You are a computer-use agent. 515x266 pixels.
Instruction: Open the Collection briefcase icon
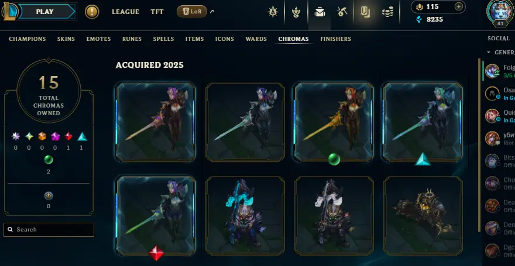[320, 12]
